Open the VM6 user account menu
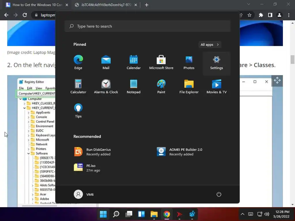Screen dimensions: 295x221 point(84,194)
